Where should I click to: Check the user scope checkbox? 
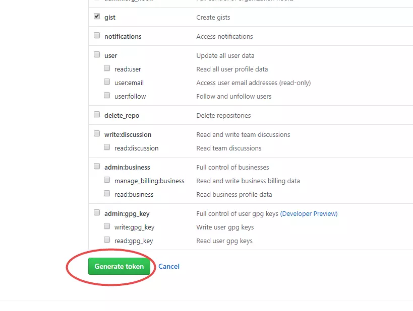96,54
